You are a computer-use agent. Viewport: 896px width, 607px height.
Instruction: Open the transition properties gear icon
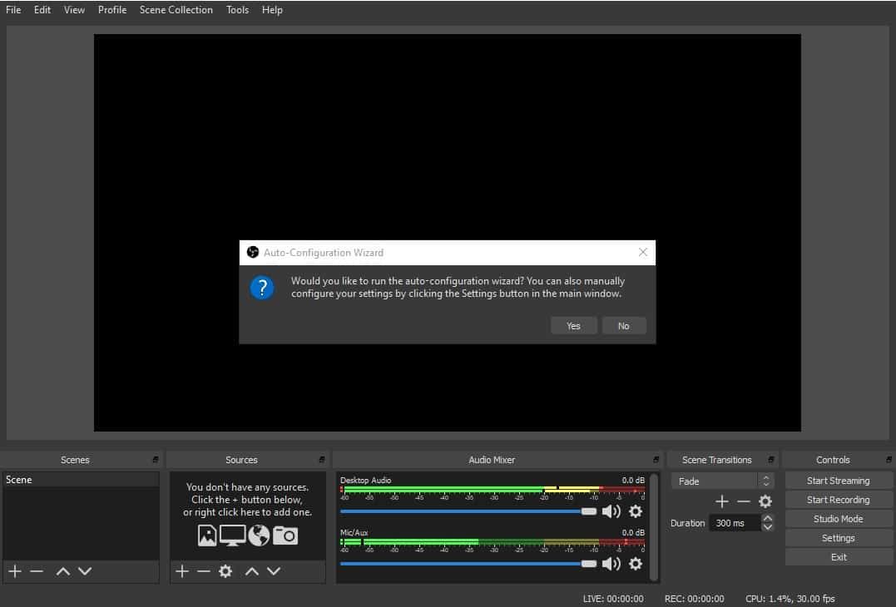coord(765,501)
